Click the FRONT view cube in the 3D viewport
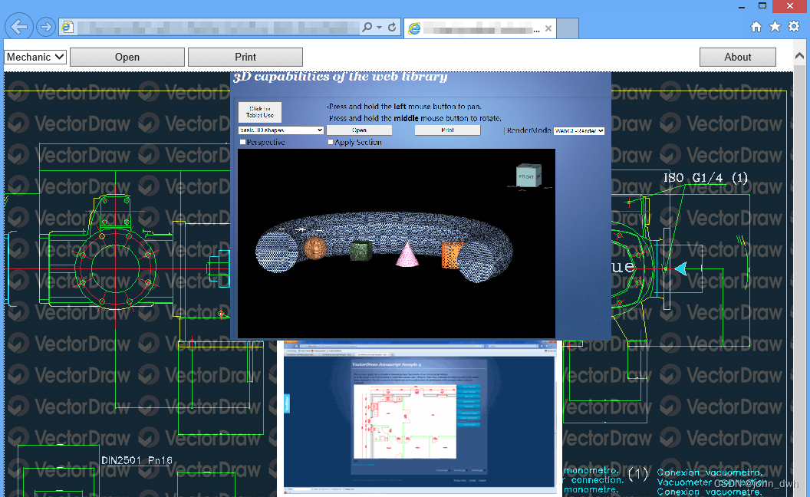 tap(527, 175)
